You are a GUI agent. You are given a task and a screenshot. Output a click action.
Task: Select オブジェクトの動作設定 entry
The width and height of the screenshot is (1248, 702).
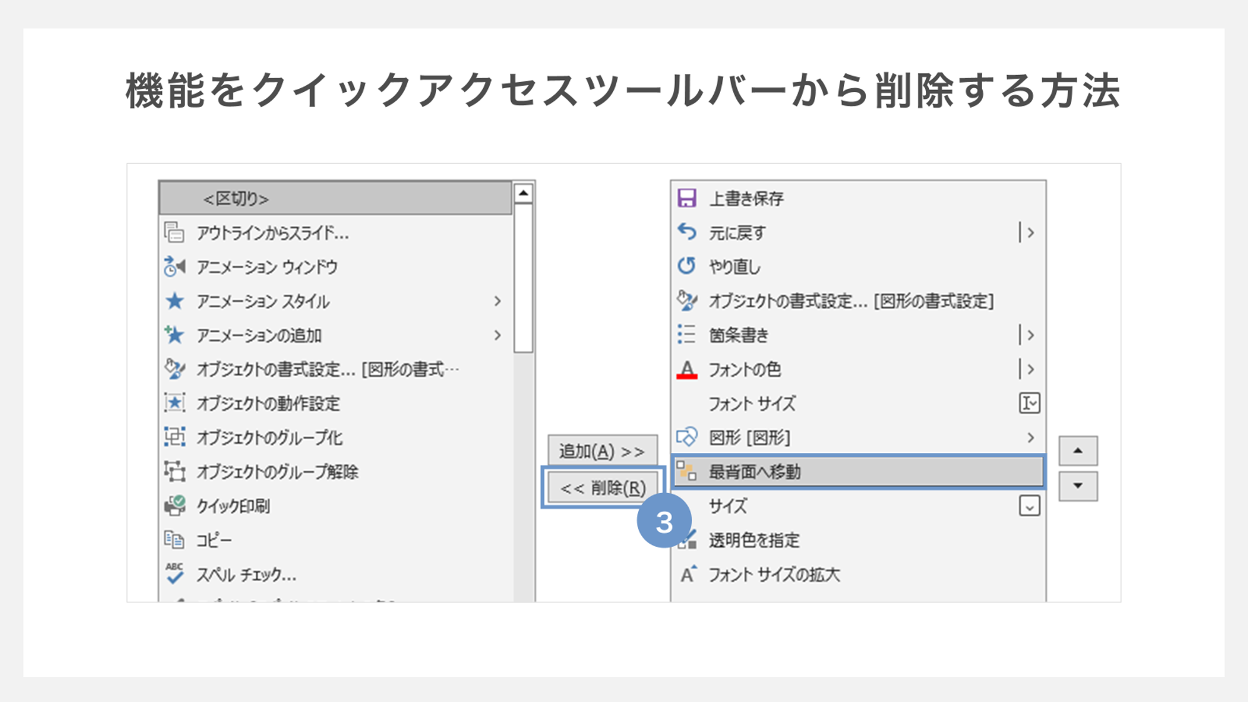pos(336,404)
